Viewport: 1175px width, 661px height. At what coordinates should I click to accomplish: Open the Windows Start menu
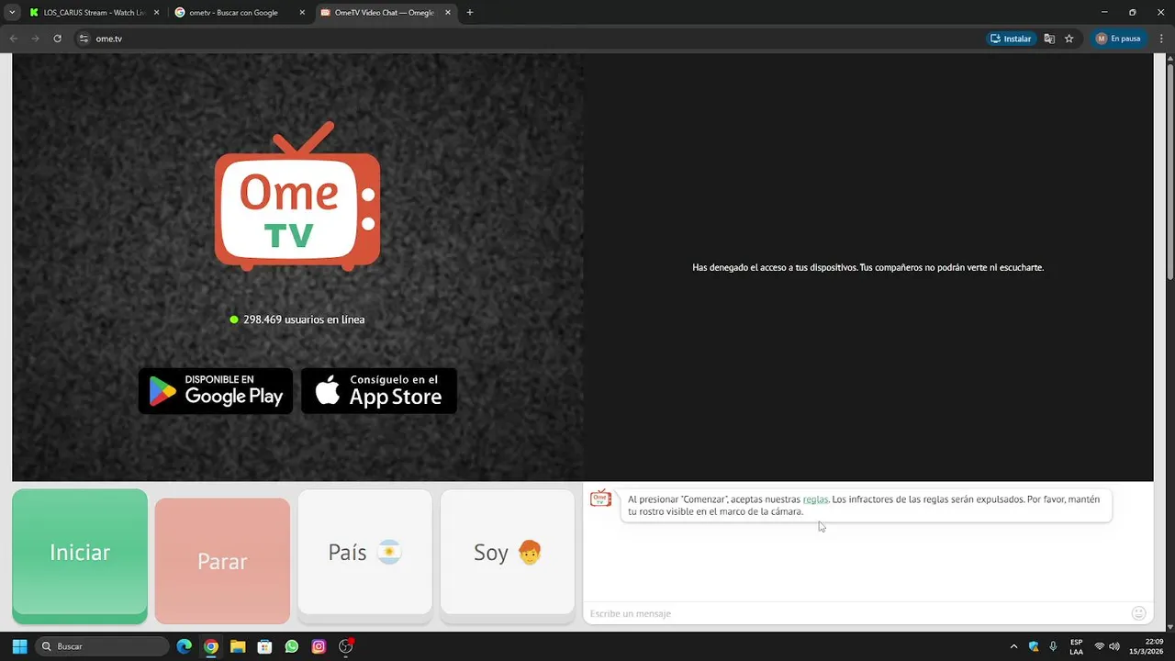click(19, 646)
